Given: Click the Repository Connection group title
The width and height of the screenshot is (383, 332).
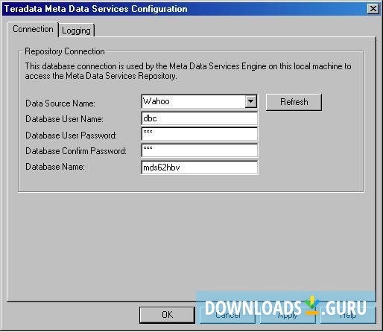Looking at the screenshot, I should point(65,51).
